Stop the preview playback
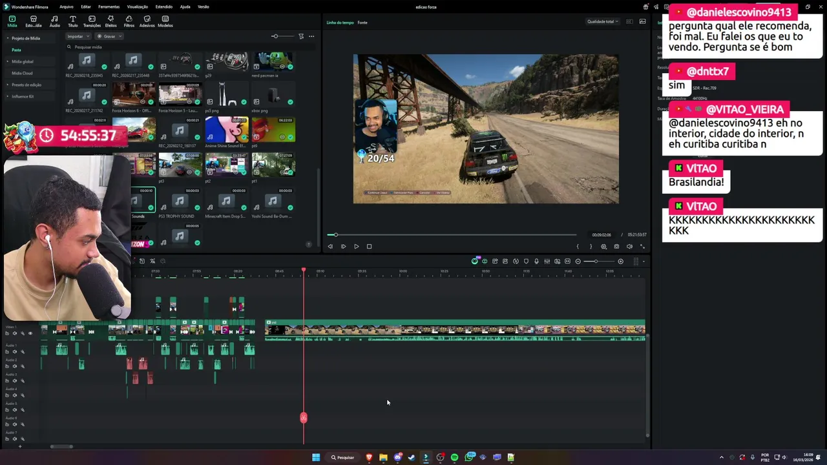Image resolution: width=827 pixels, height=465 pixels. point(369,246)
